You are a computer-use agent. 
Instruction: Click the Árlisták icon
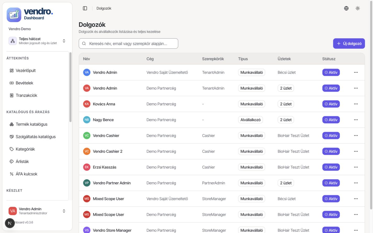coord(12,162)
